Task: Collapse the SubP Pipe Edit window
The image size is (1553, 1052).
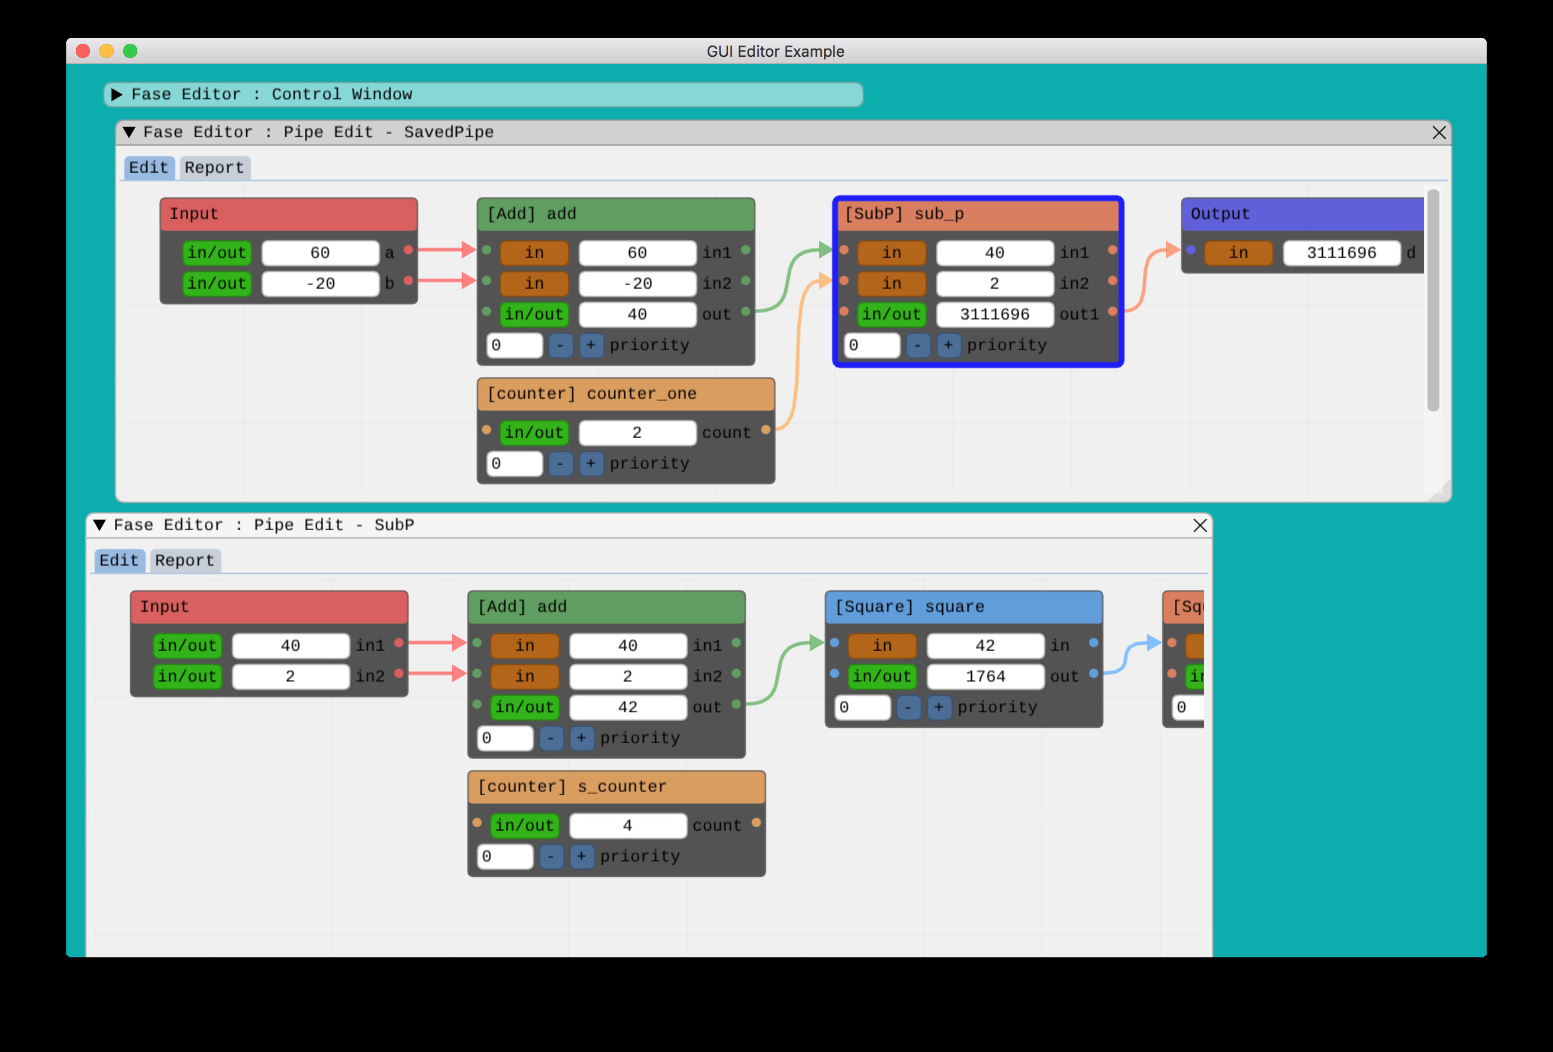Action: [x=99, y=525]
